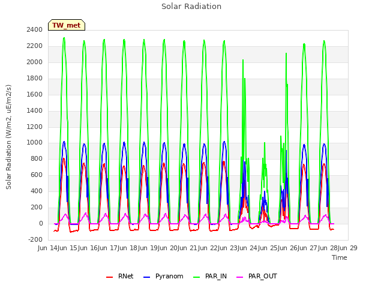
Task: Click the 1600 y-axis tick label
Action: [x=35, y=94]
